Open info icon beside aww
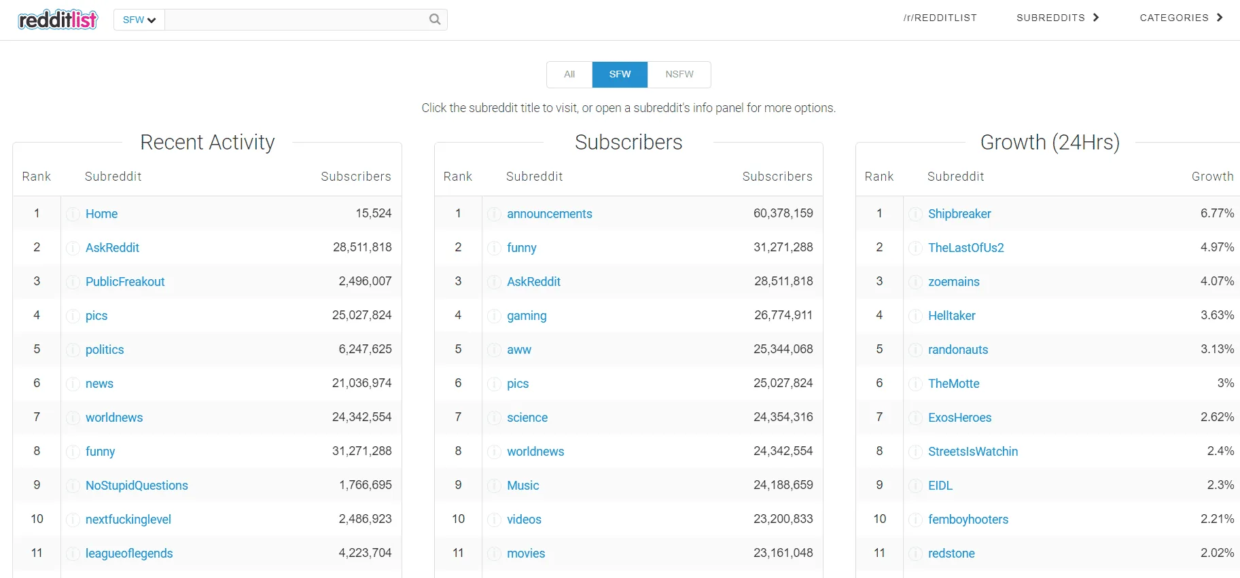This screenshot has width=1240, height=578. click(494, 350)
